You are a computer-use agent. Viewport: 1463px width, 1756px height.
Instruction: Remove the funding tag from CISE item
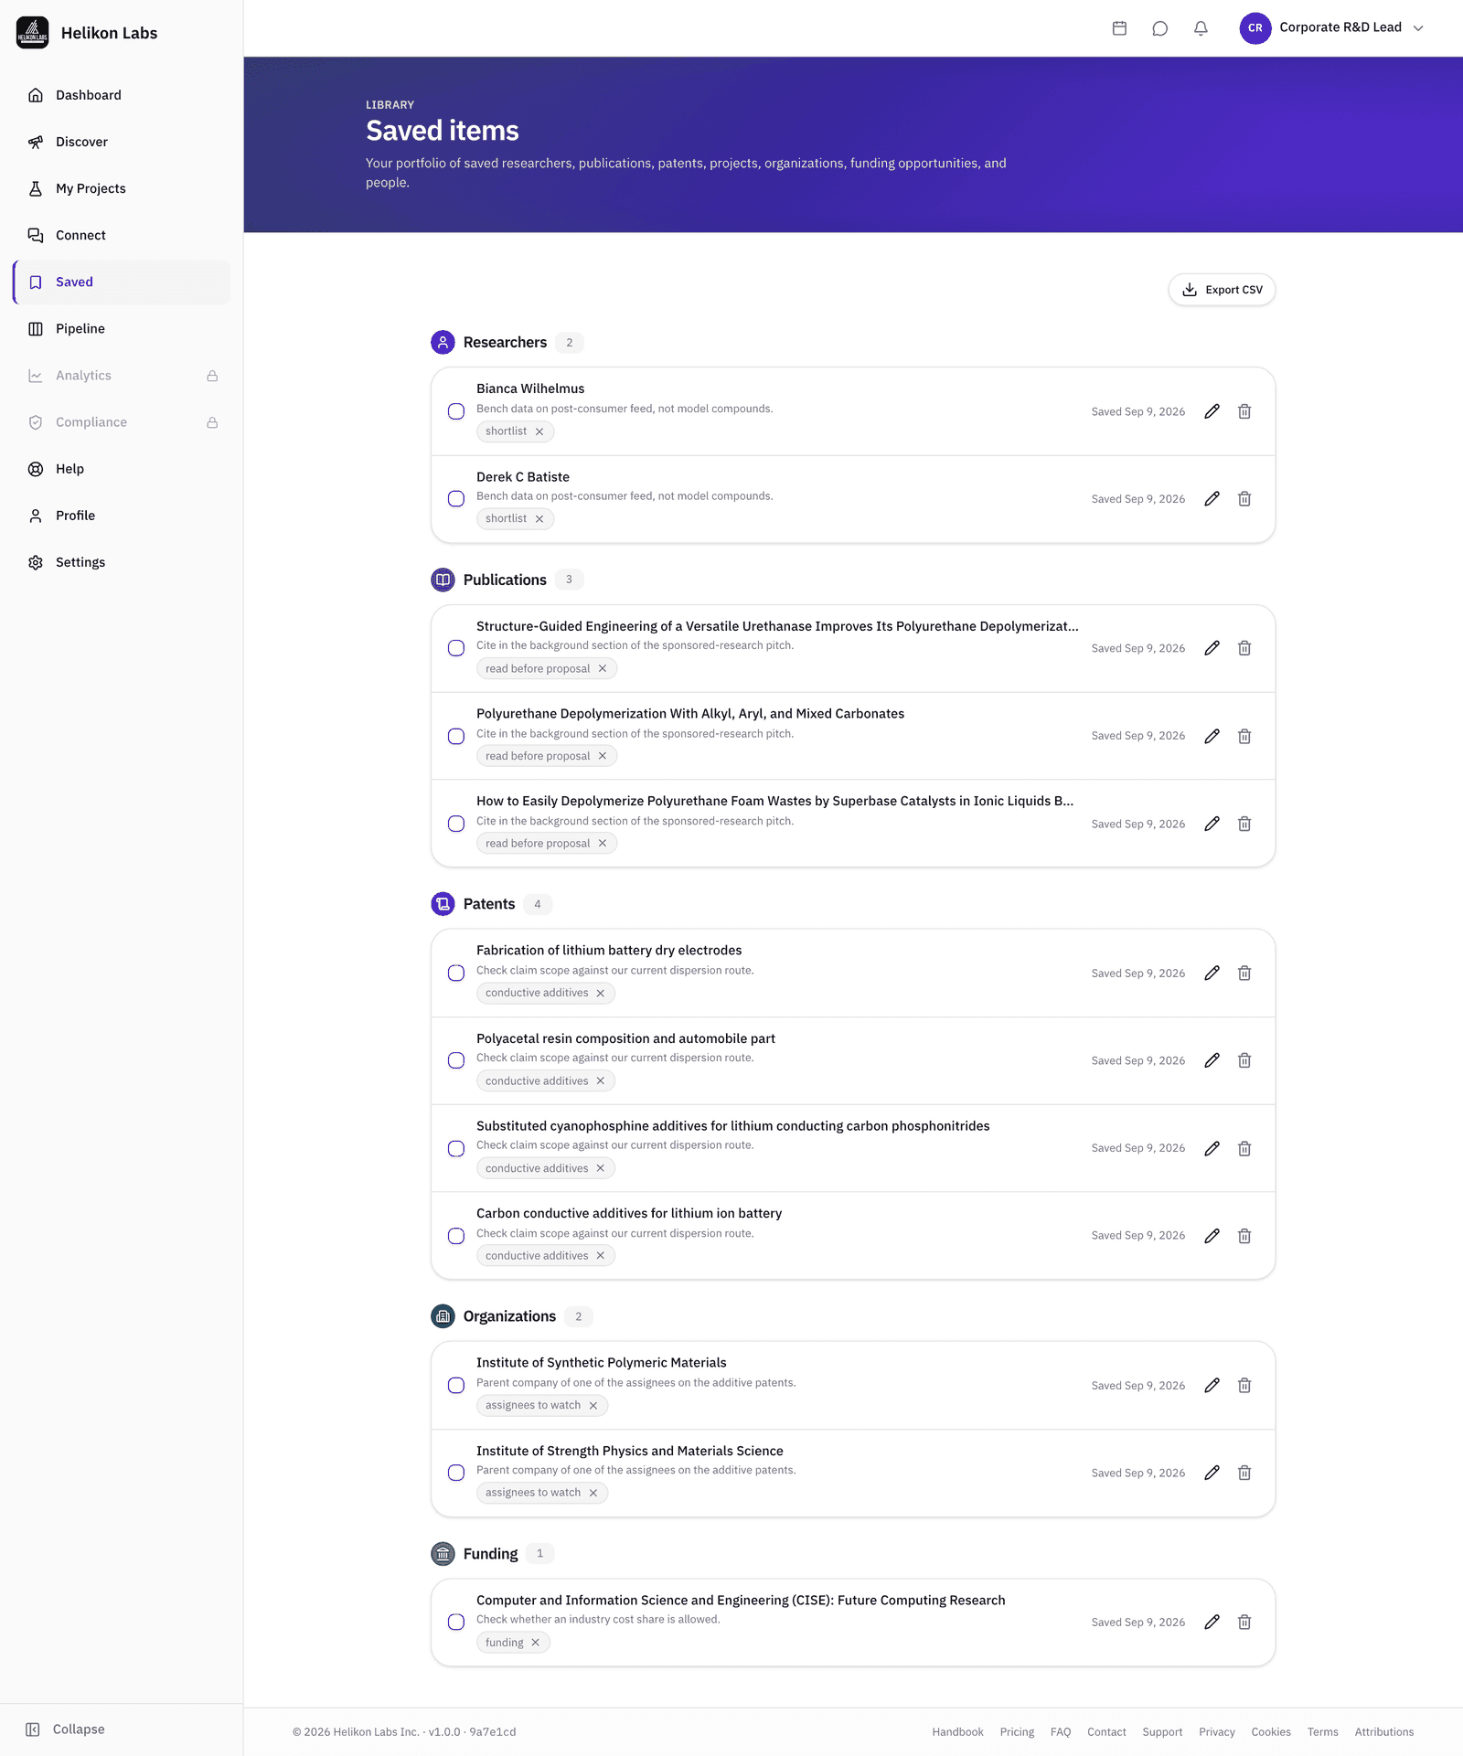(x=536, y=1643)
